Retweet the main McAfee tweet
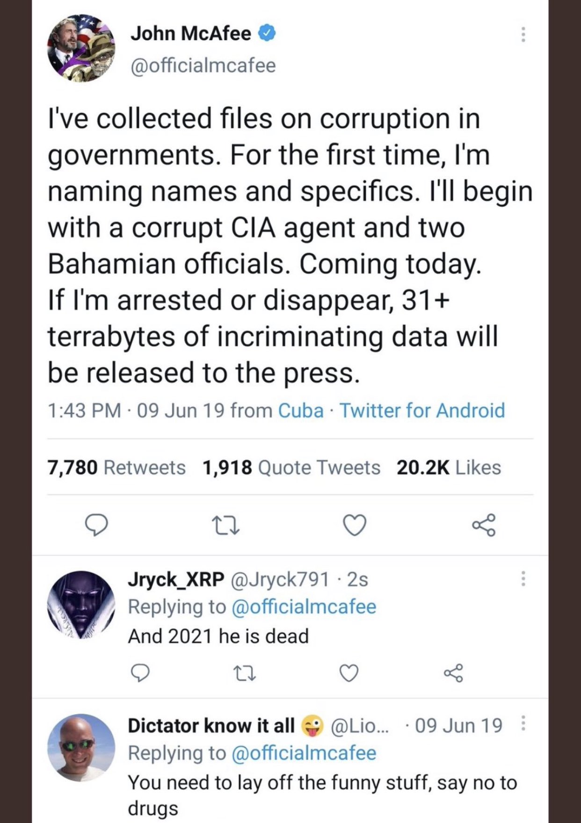 point(225,525)
